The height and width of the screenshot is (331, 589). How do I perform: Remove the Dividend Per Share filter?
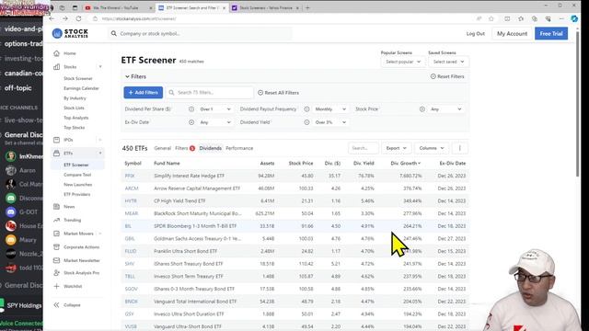coord(191,109)
